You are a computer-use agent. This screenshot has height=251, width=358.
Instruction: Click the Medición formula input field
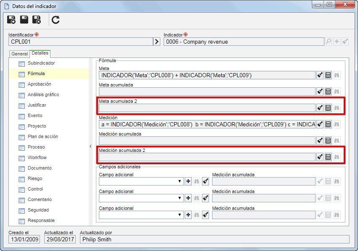pyautogui.click(x=207, y=124)
